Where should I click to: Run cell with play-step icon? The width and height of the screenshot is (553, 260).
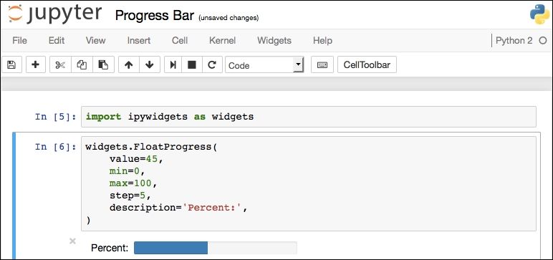click(173, 65)
